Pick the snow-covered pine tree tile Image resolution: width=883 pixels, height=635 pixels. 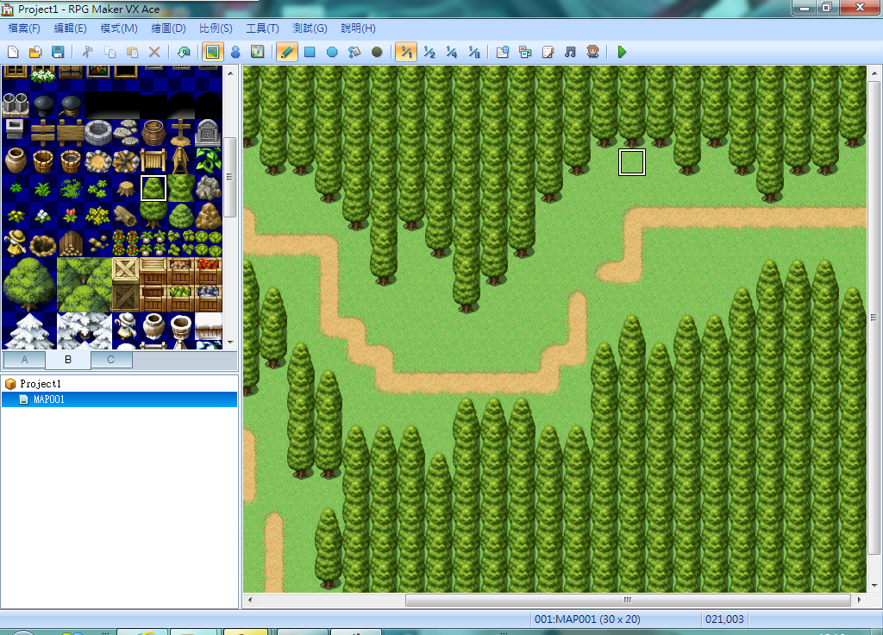tap(29, 331)
